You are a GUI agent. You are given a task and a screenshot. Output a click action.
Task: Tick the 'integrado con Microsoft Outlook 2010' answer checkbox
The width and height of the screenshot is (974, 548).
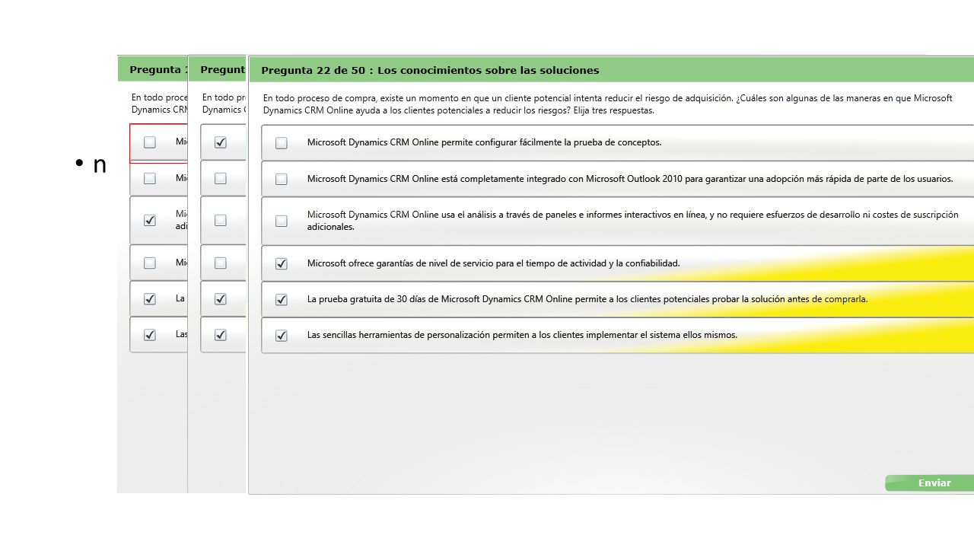[x=282, y=179]
